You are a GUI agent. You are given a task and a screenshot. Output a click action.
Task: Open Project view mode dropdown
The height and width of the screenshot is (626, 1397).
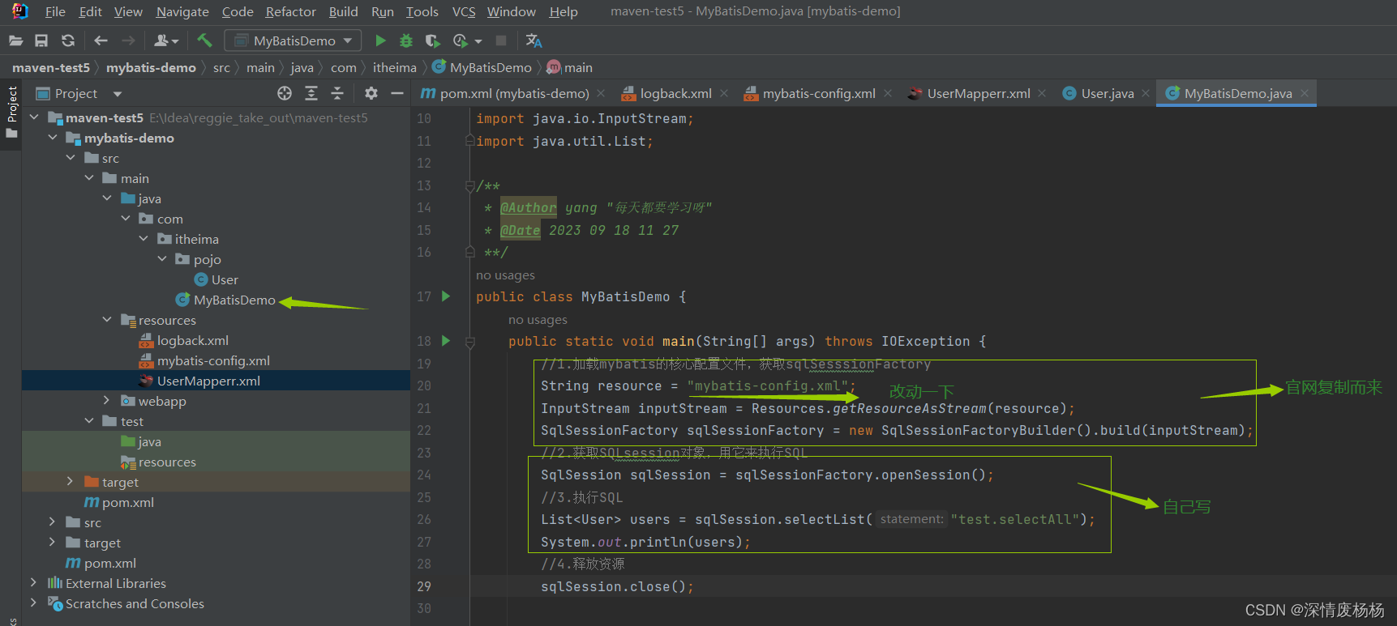118,94
